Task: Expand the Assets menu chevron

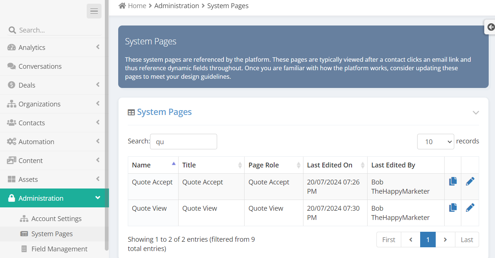Action: point(98,179)
